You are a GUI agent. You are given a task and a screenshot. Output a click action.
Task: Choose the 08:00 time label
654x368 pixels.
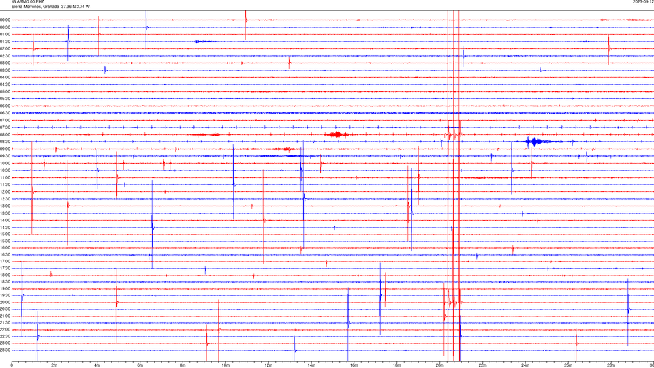[x=5, y=135]
